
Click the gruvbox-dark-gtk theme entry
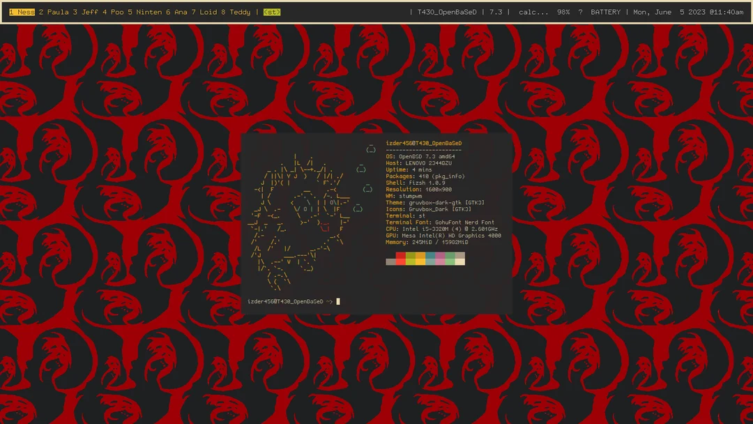[434, 202]
